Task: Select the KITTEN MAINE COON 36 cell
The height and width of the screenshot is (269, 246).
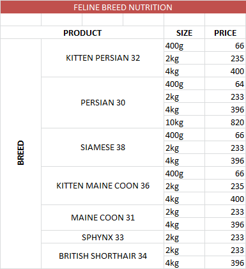Action: 103,186
